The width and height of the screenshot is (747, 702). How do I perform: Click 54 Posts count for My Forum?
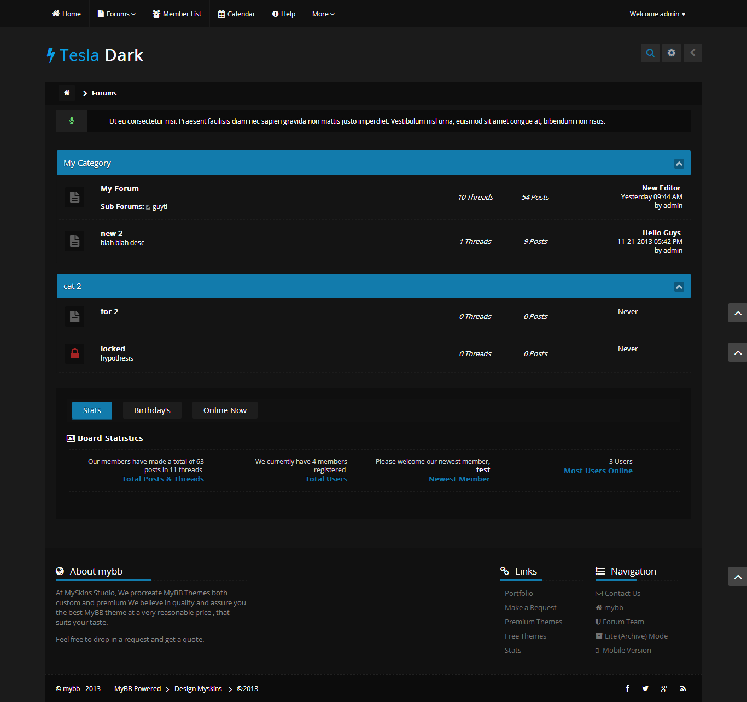point(535,197)
